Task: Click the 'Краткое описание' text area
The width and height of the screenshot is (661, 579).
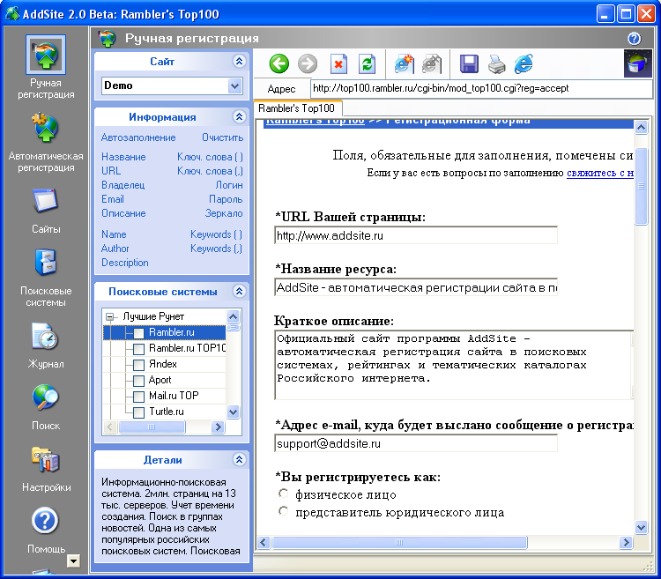Action: [454, 365]
